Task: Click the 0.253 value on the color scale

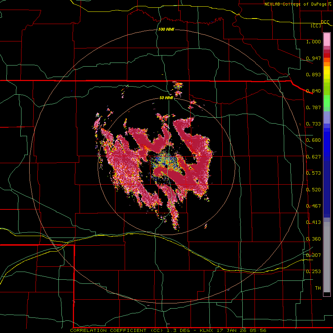Action: click(313, 272)
